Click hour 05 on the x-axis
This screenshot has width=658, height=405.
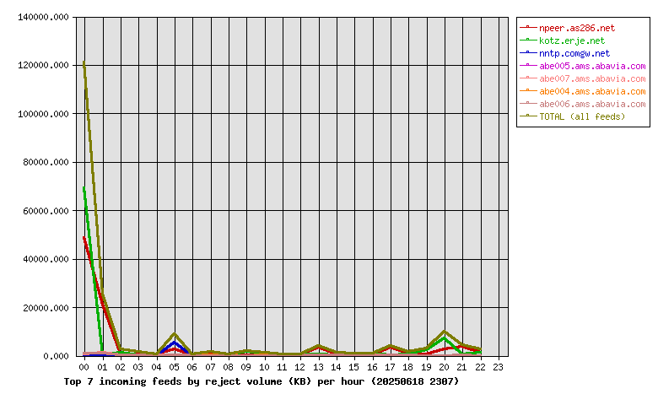[174, 367]
